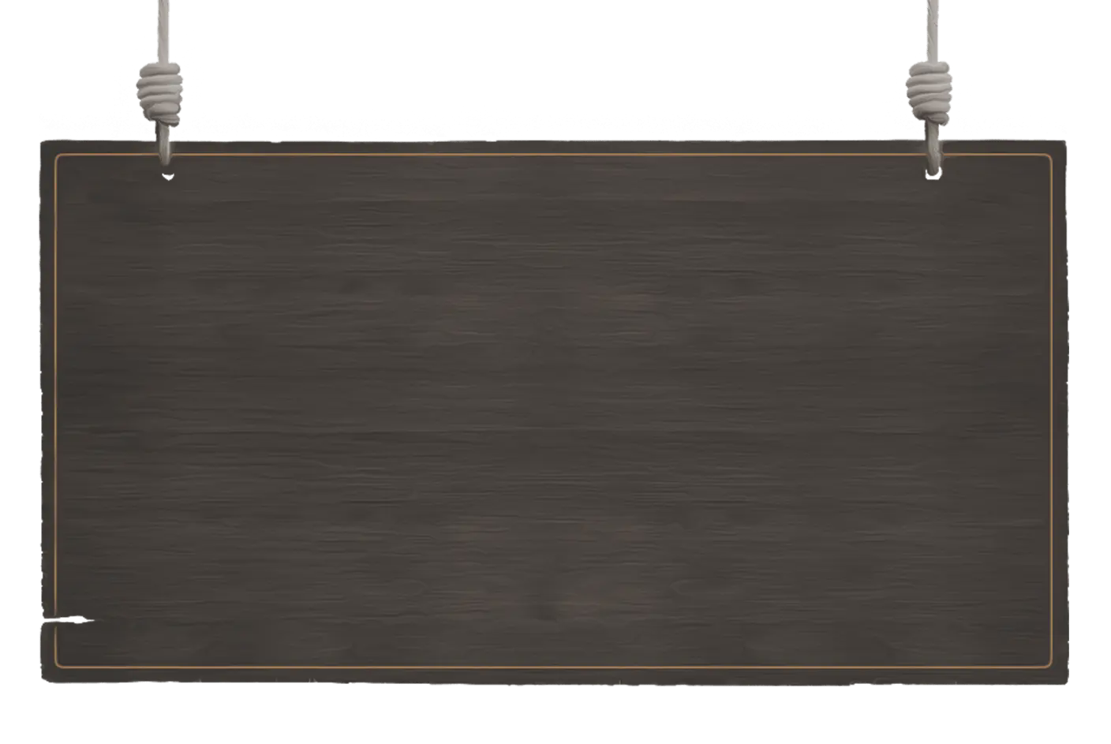Click the center of the wooden sign
Screen dimensions: 1111x744
point(554,411)
